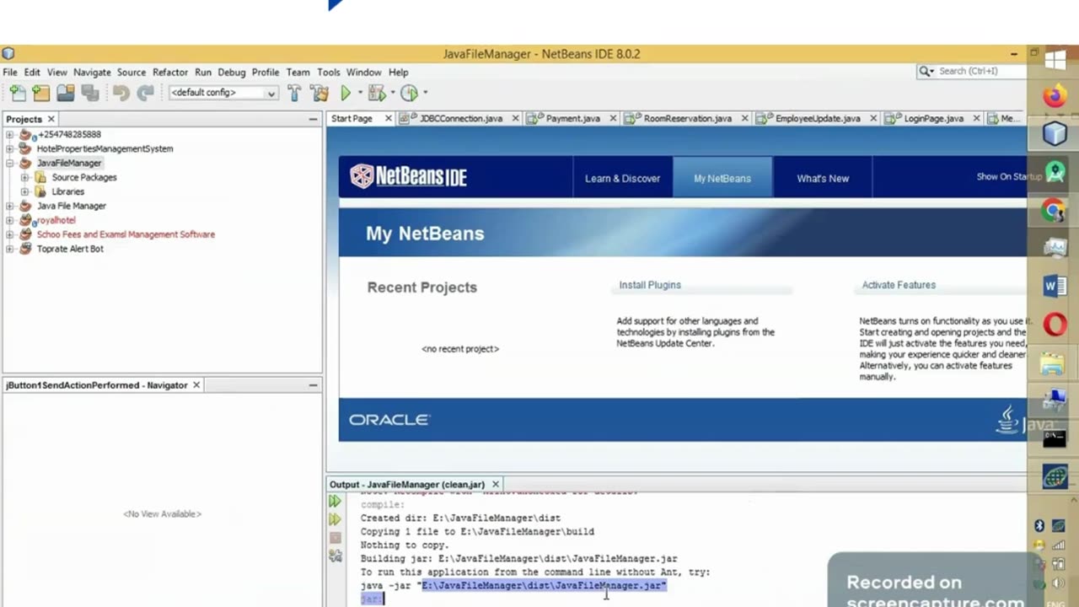
Task: Click the Search (Ctrl+I) field
Action: (x=970, y=72)
